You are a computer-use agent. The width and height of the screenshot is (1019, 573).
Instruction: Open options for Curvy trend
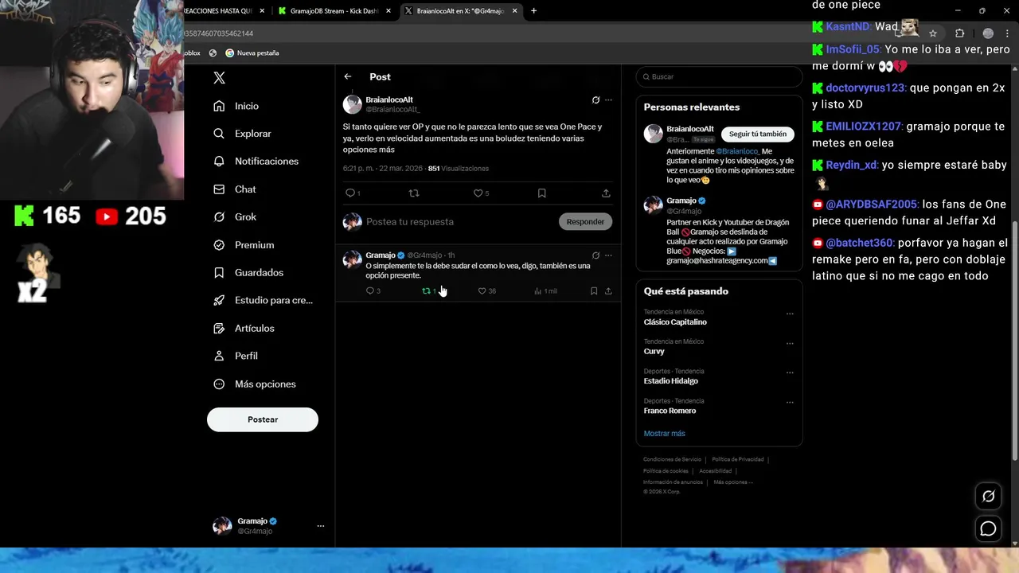pos(790,343)
